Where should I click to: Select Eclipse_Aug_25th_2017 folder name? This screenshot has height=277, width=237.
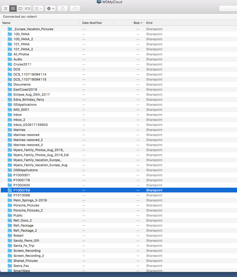pos(32,95)
